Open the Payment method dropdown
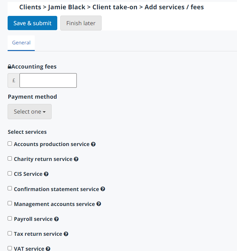Image resolution: width=237 pixels, height=251 pixels. (x=29, y=112)
